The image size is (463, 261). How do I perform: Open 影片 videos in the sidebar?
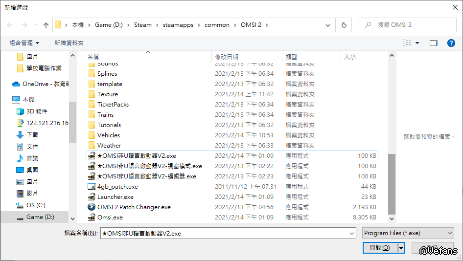point(32,194)
